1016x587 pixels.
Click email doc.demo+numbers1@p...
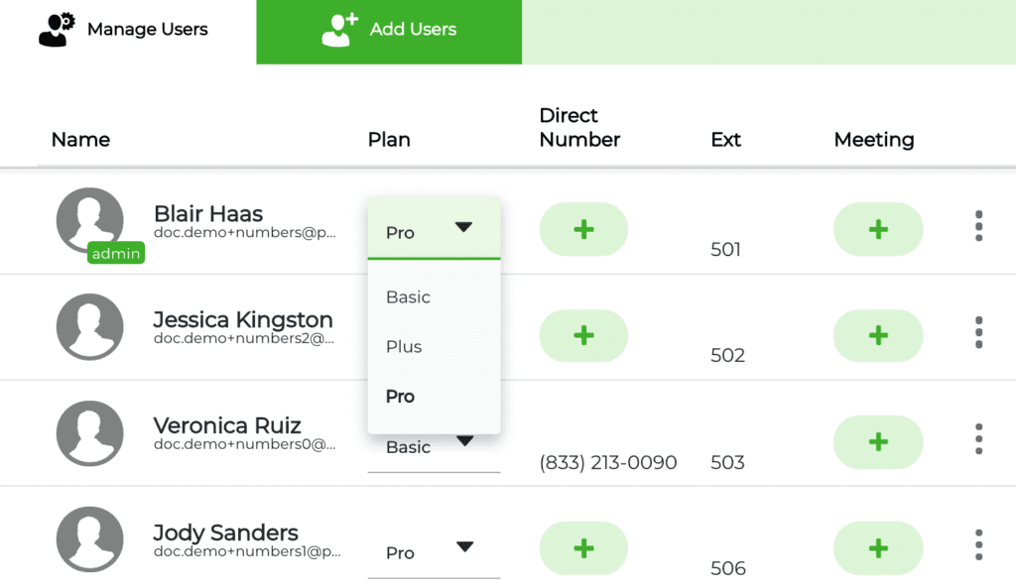pos(247,551)
